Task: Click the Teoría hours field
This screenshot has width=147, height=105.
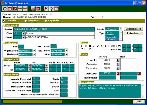Action: point(64,79)
